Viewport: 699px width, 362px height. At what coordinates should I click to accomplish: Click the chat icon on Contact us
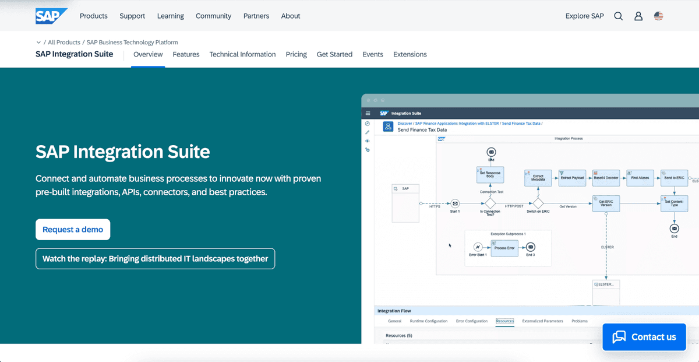(619, 337)
